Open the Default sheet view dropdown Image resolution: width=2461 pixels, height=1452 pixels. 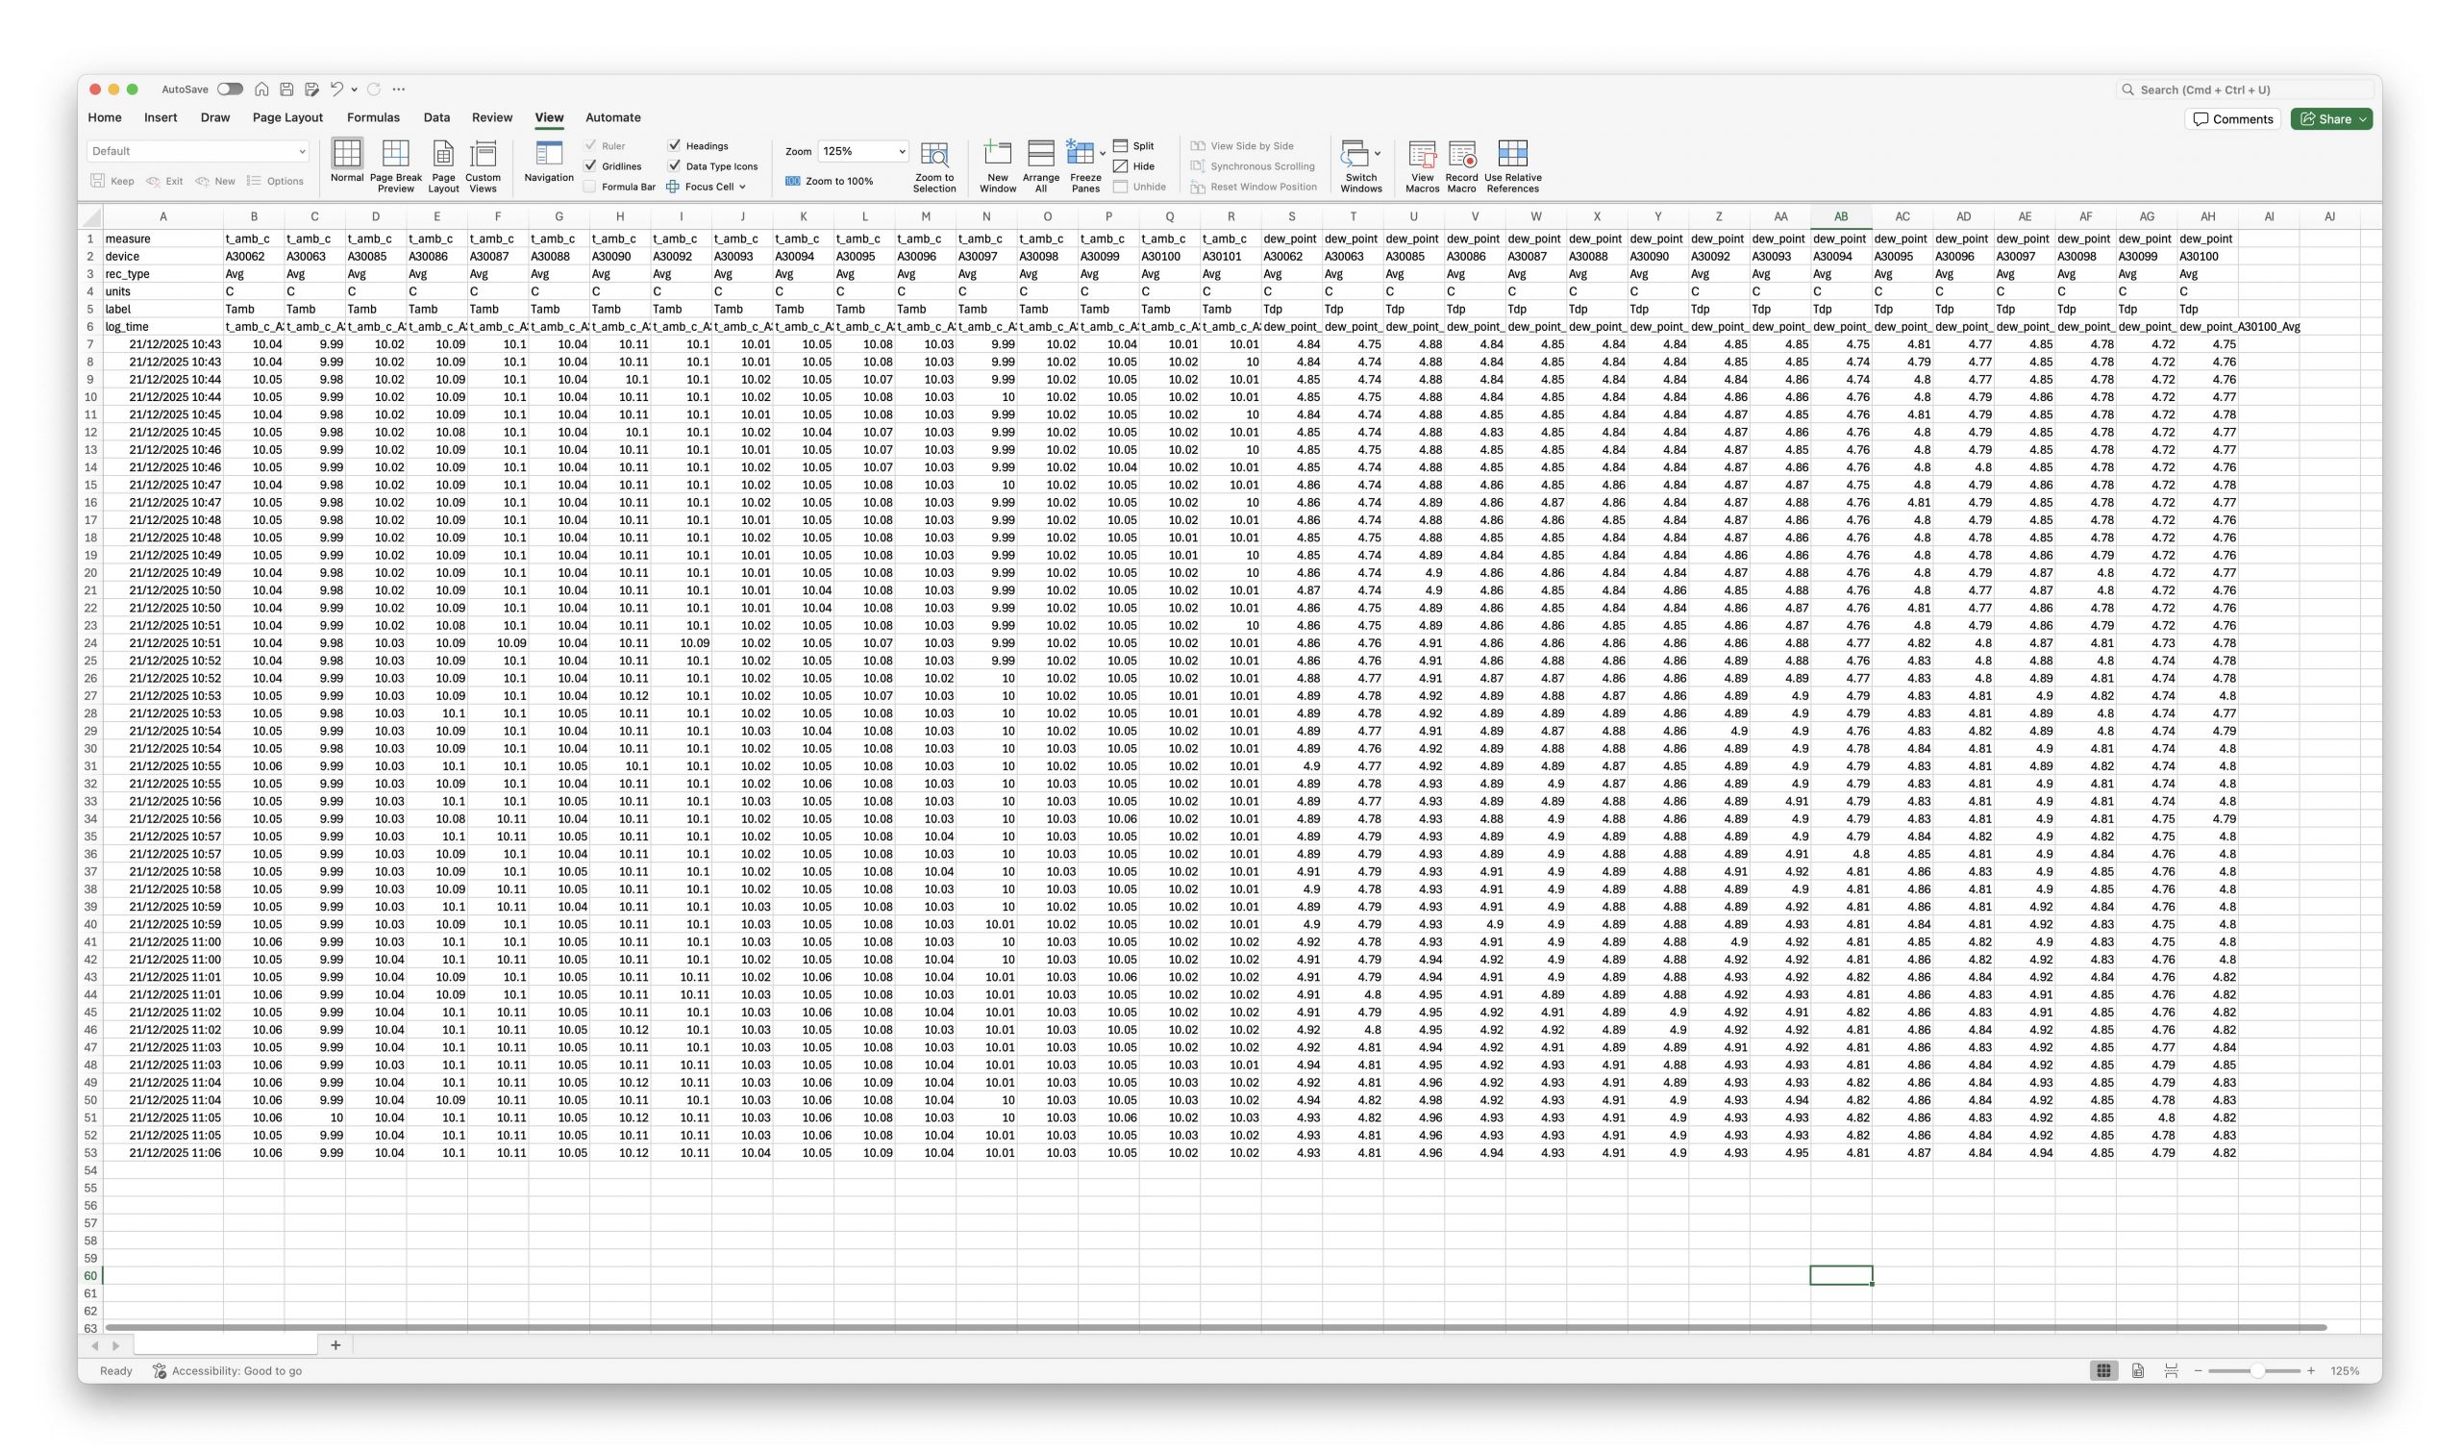tap(301, 152)
